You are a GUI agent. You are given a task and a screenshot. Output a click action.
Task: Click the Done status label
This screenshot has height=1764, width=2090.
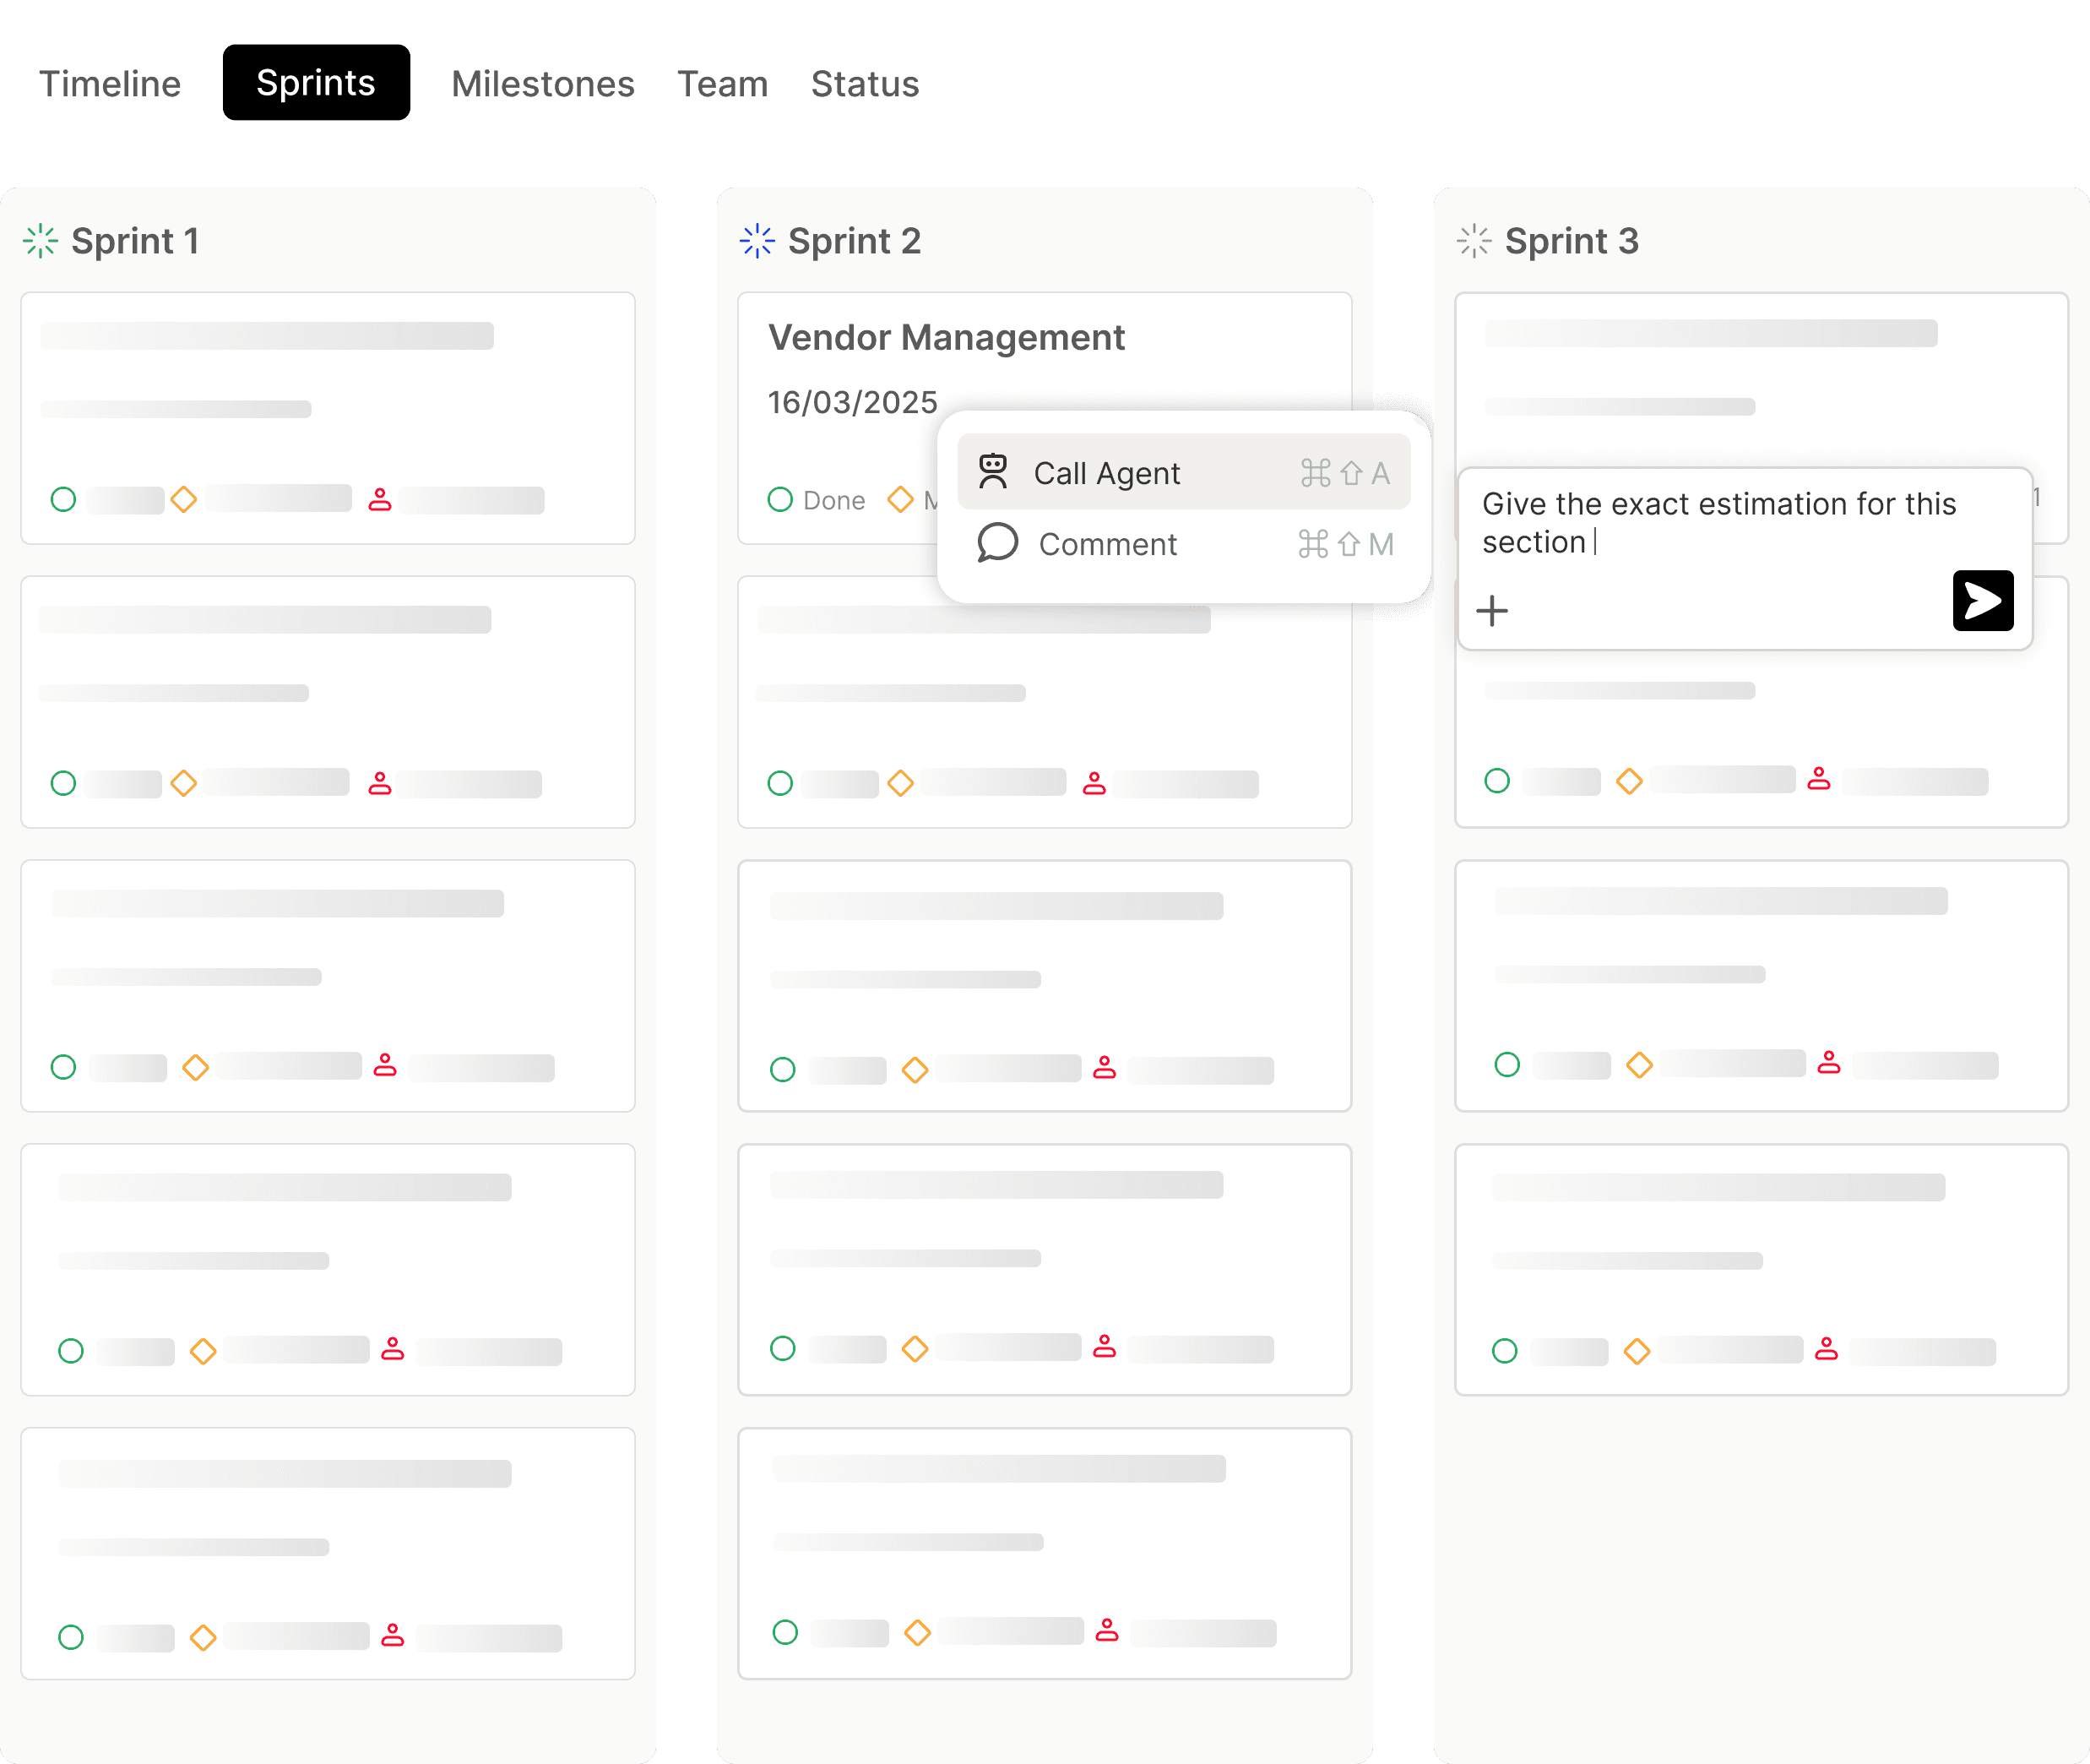click(834, 500)
